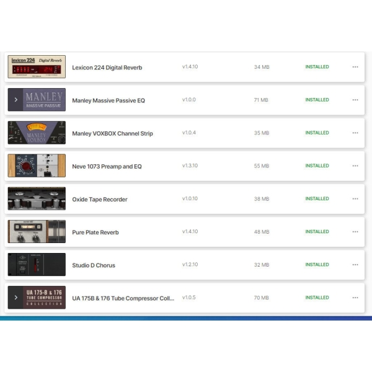Click INSTALLED status for Oxide Tape Recorder
The height and width of the screenshot is (372, 372).
(317, 199)
